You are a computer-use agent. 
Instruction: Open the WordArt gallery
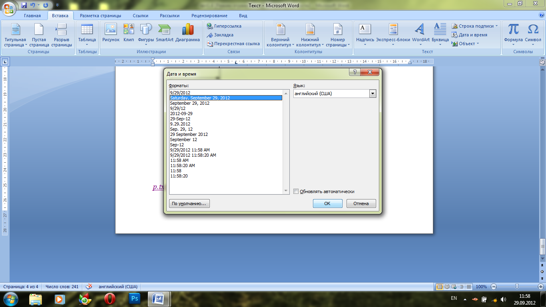[420, 35]
